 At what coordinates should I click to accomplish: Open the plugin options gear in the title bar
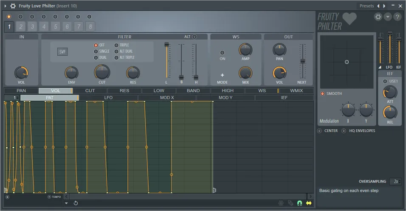tap(13, 6)
